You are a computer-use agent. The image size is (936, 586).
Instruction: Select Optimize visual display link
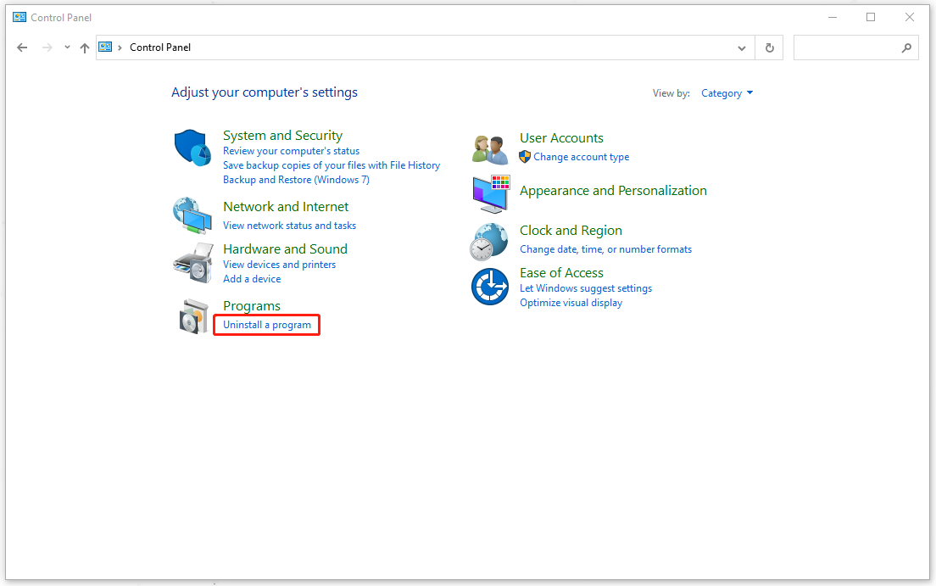pyautogui.click(x=571, y=303)
